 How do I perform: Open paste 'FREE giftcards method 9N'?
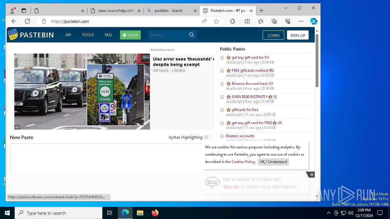[x=253, y=70]
